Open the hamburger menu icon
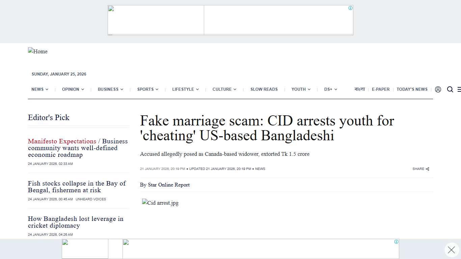This screenshot has width=461, height=259. click(x=460, y=89)
